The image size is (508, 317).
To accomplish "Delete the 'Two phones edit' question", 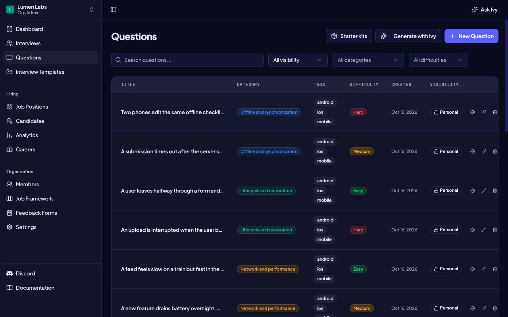I will (x=495, y=112).
